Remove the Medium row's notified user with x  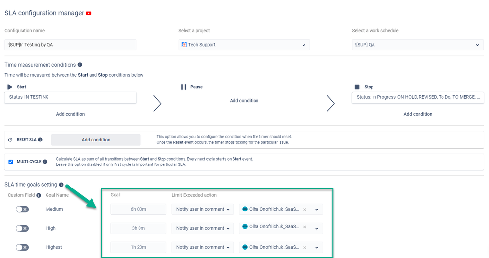click(x=304, y=210)
